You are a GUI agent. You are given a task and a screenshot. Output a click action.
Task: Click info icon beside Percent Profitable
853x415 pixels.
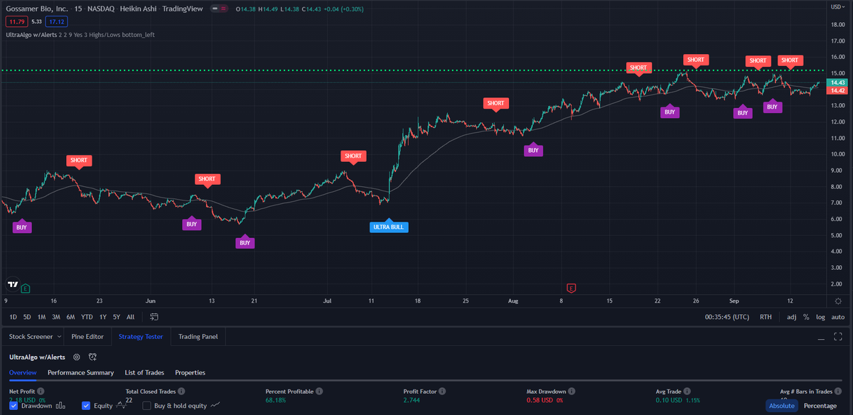click(x=319, y=392)
